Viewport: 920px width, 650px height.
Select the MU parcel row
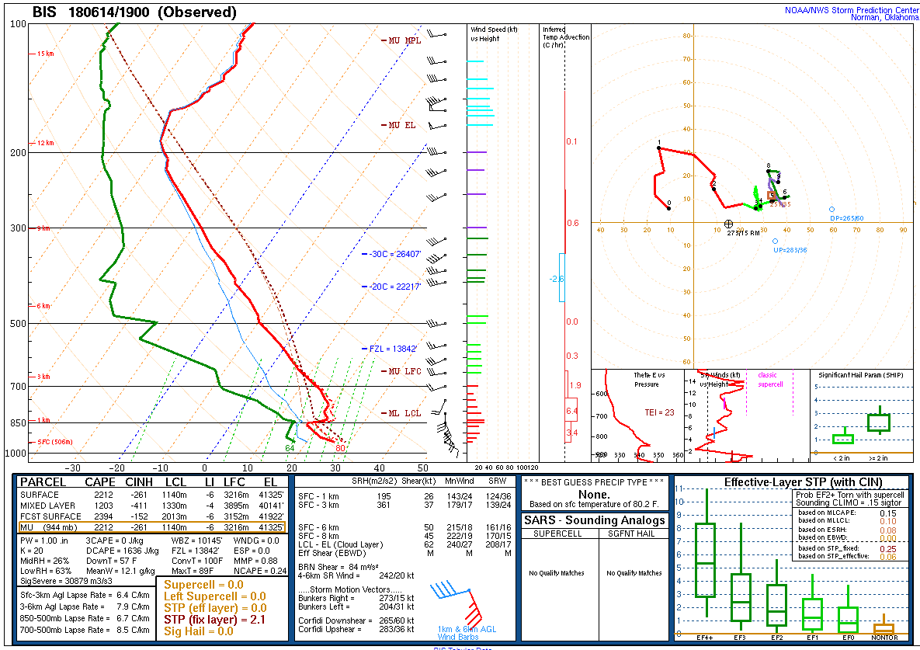pos(152,527)
